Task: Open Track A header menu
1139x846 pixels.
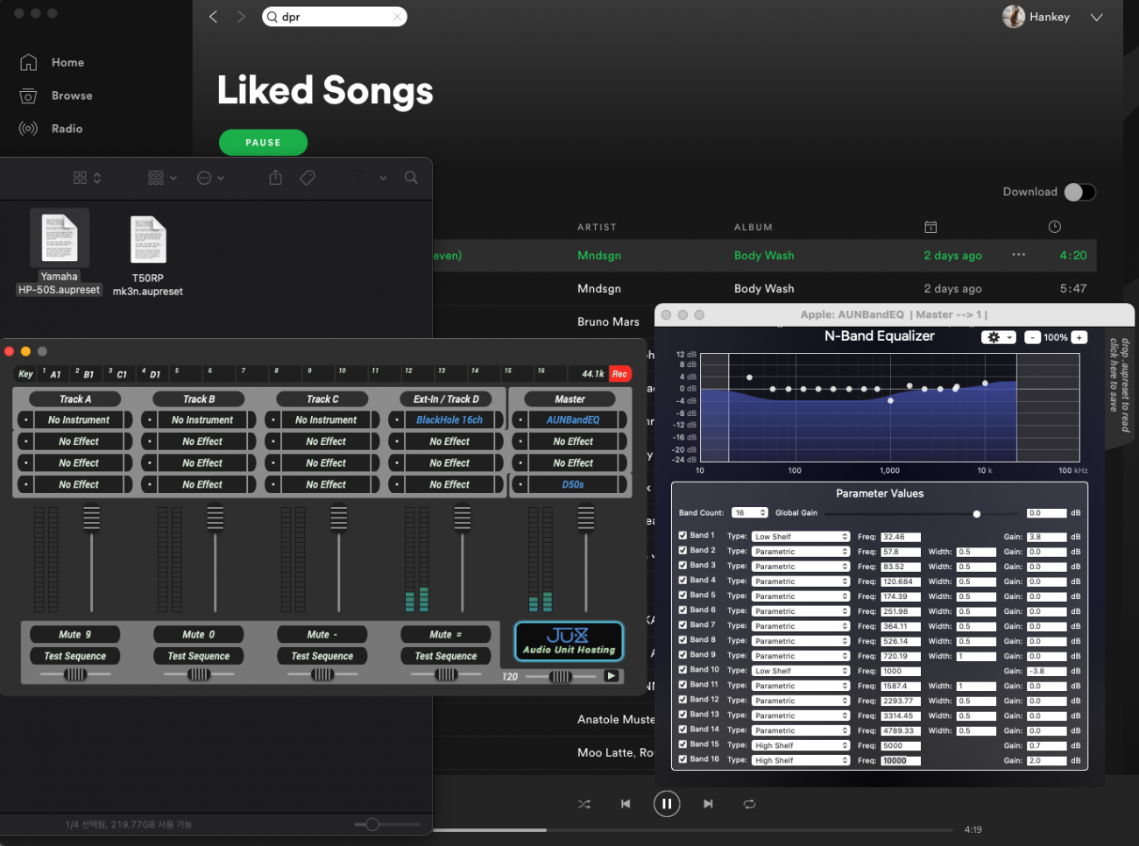Action: 75,398
